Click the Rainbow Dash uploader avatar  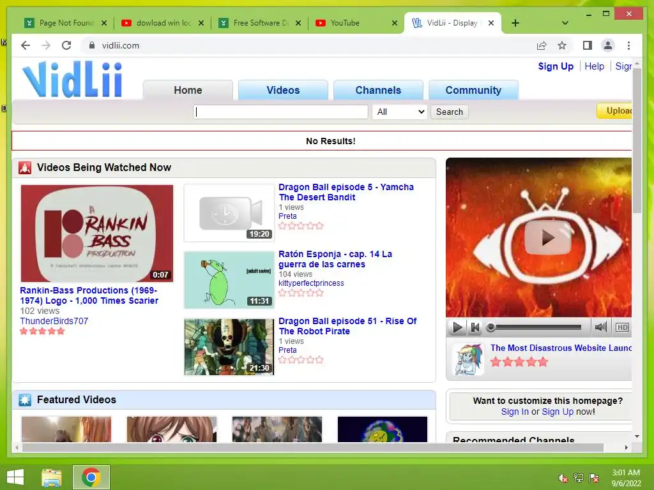(x=468, y=360)
